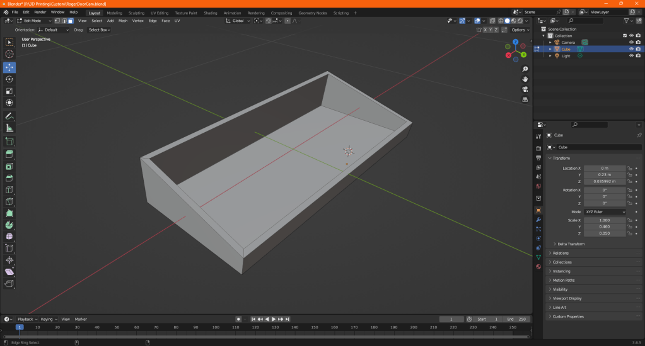Hide the Camera object in viewport
645x346 pixels.
click(x=630, y=43)
